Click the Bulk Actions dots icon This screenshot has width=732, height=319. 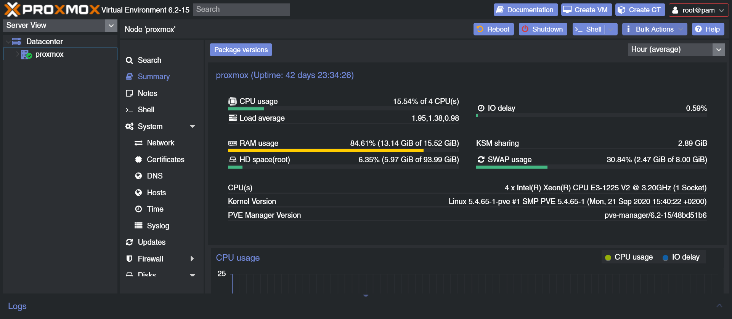628,29
